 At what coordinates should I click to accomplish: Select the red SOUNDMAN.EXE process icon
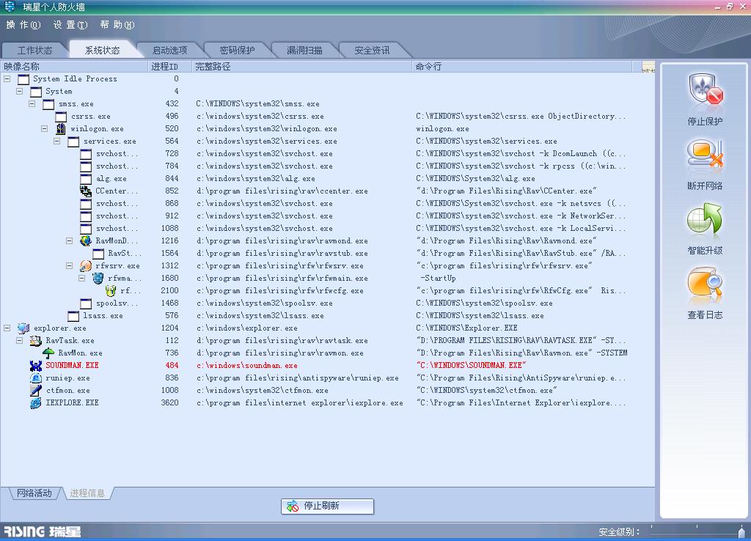click(x=36, y=365)
